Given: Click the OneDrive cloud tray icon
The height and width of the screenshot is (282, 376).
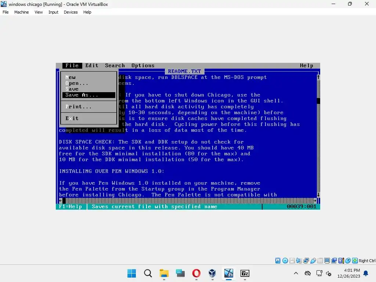Looking at the screenshot, I should [x=308, y=273].
